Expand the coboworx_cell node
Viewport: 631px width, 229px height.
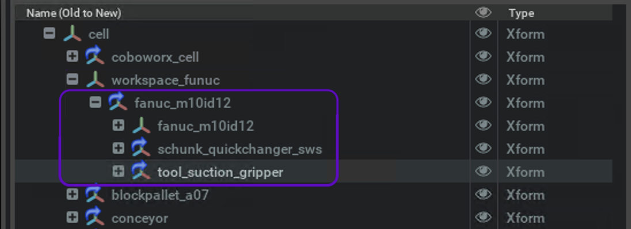point(72,56)
